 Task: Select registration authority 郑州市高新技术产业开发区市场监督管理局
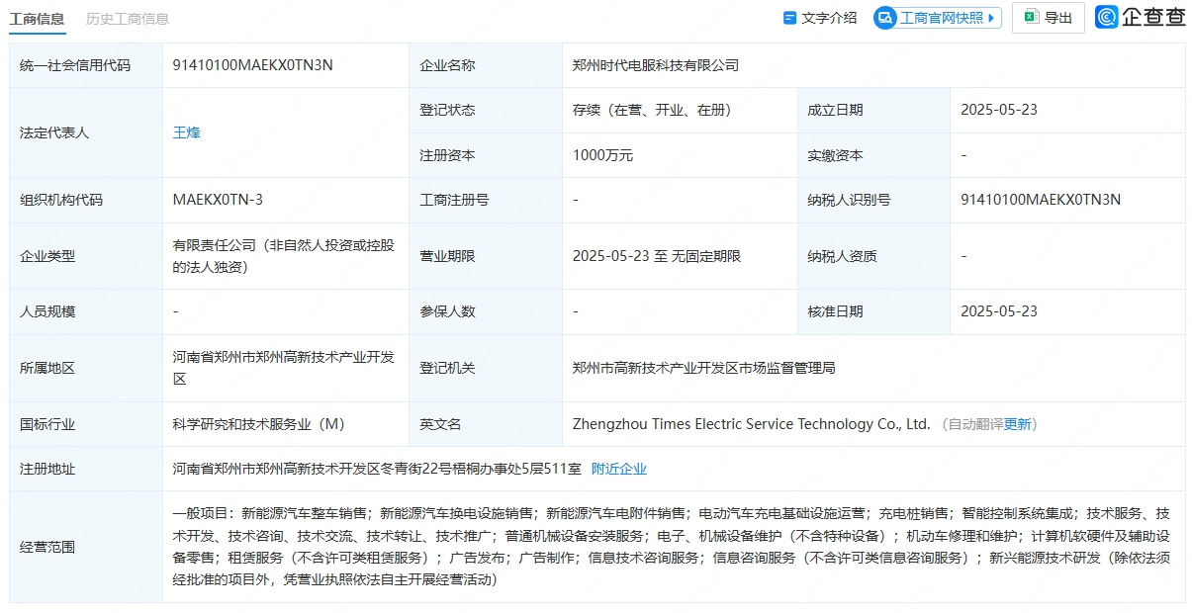coord(704,368)
